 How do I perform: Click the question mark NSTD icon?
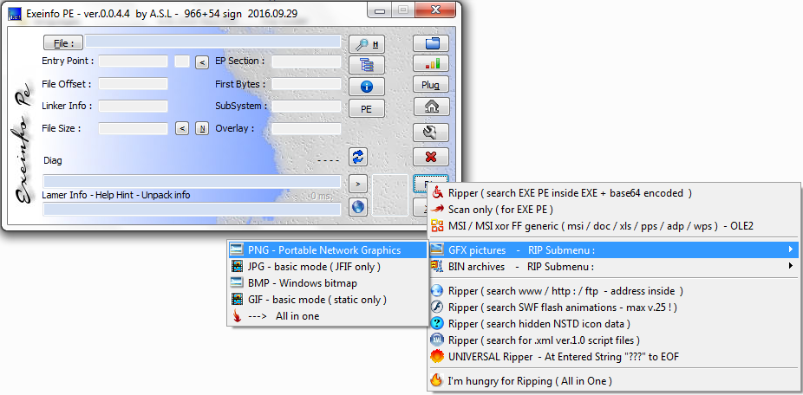pyautogui.click(x=437, y=324)
